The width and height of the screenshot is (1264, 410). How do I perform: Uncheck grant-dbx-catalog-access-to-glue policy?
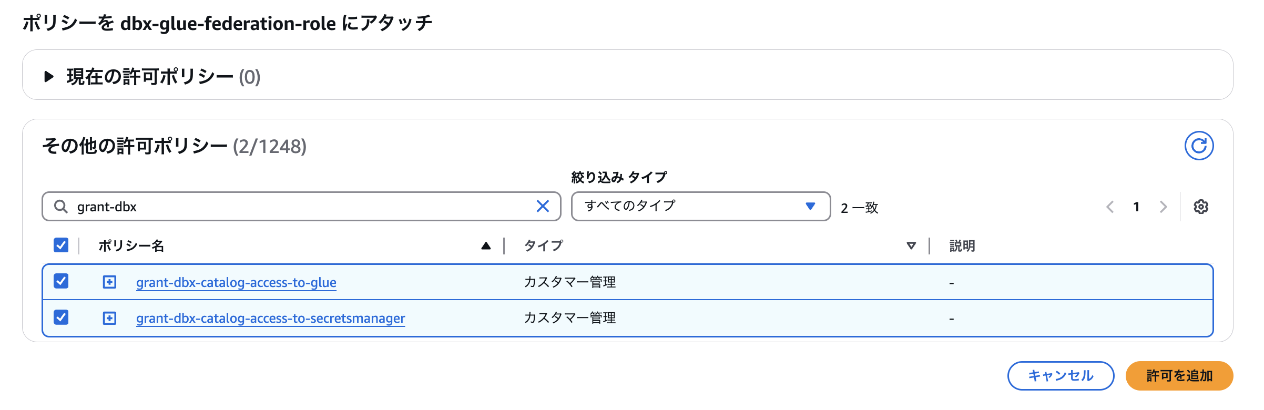[x=61, y=281]
